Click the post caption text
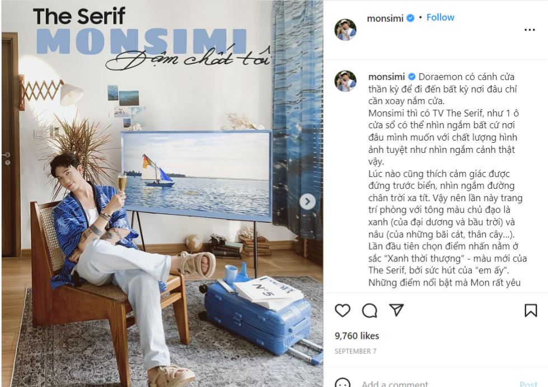This screenshot has width=548, height=387. (x=447, y=180)
